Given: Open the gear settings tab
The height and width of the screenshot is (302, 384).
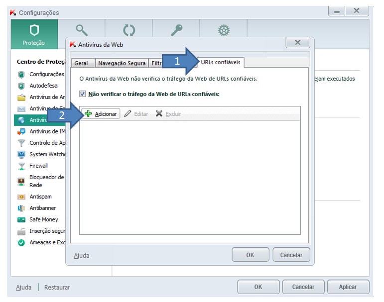Looking at the screenshot, I should tap(224, 30).
